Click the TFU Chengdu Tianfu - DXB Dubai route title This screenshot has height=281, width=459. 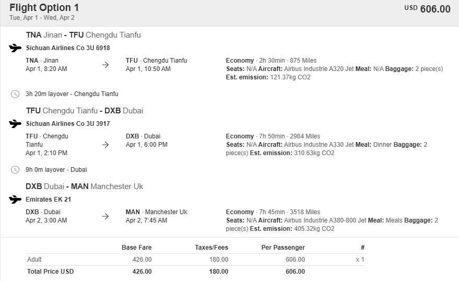(84, 111)
